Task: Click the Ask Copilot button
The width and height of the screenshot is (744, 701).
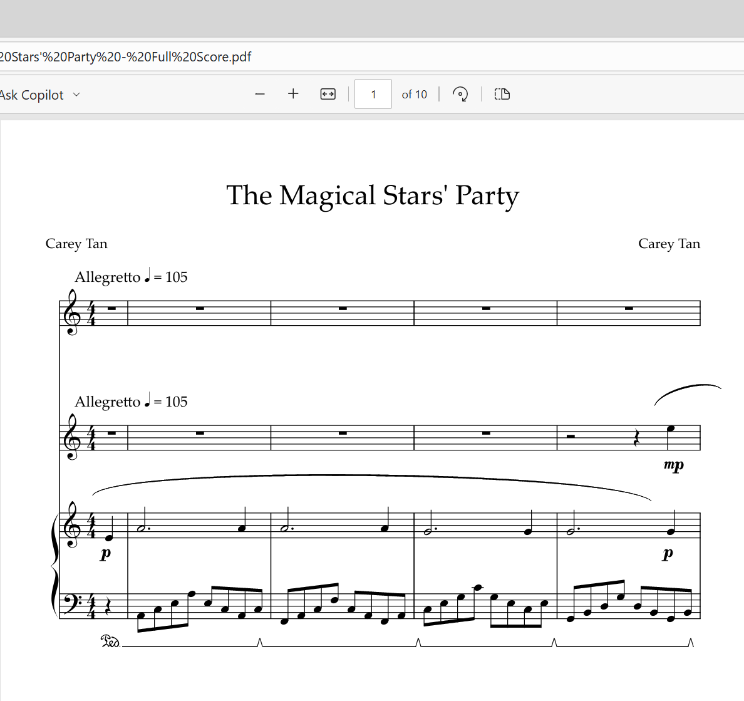Action: pos(31,95)
